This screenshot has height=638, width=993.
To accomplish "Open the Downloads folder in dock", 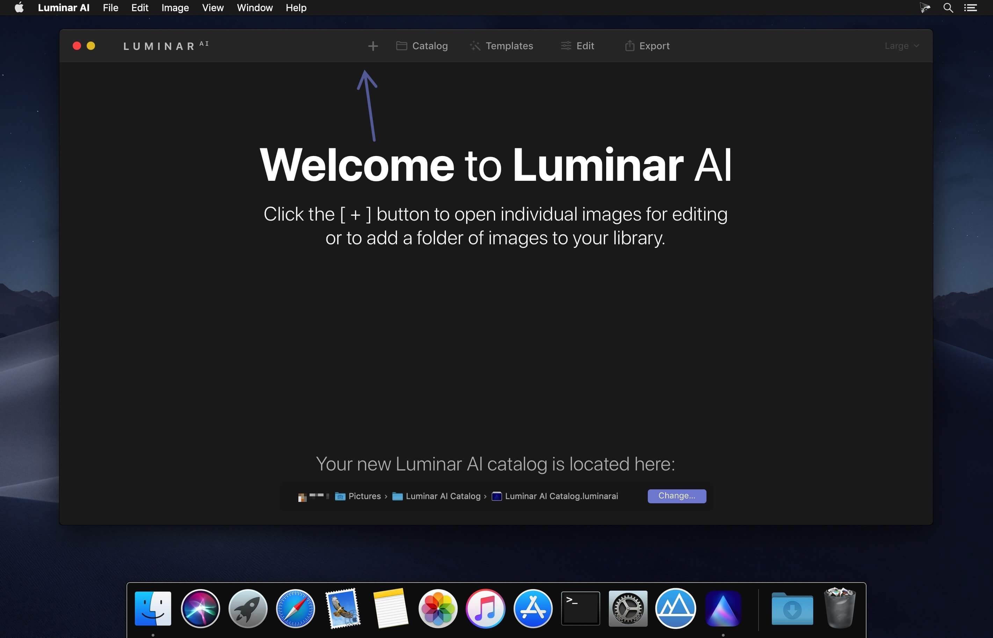I will point(792,609).
